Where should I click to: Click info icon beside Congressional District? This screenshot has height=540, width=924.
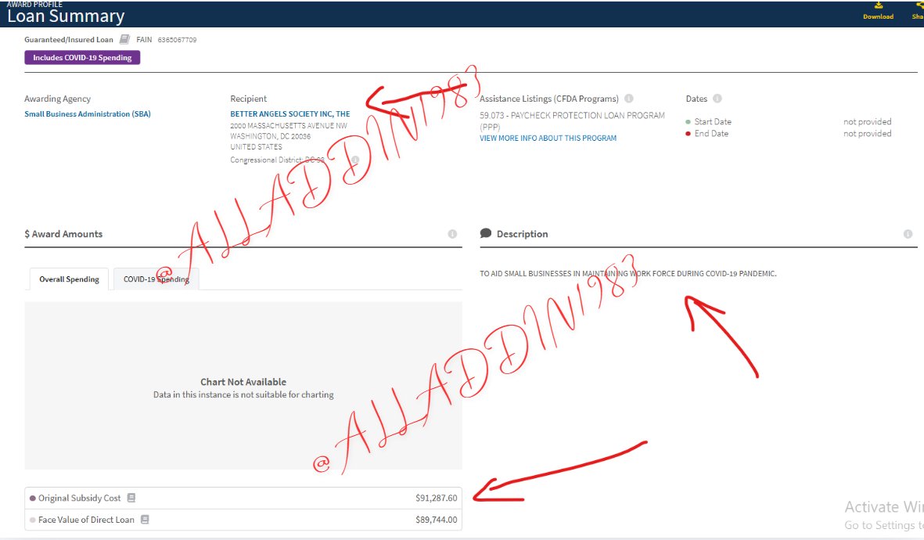(x=355, y=160)
